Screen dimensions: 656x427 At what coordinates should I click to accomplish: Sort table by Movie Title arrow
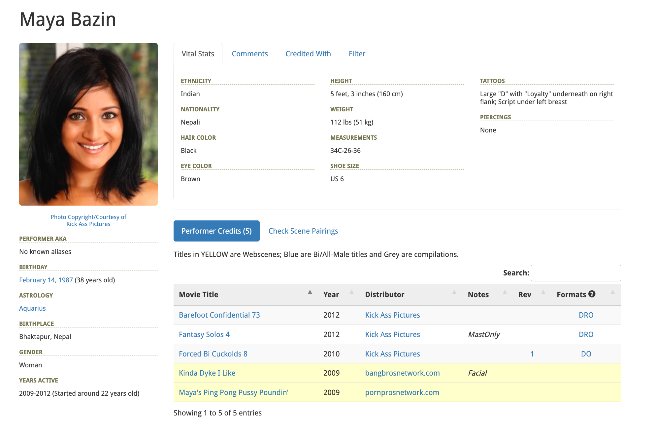pyautogui.click(x=310, y=292)
